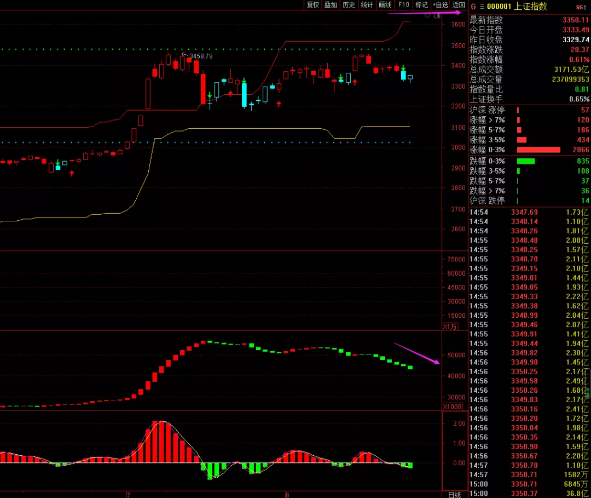Open the 统计 statistics menu item
Image resolution: width=591 pixels, height=498 pixels.
[x=367, y=5]
